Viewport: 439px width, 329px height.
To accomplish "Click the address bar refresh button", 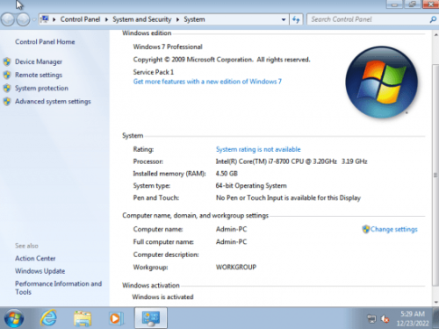I will pos(296,19).
